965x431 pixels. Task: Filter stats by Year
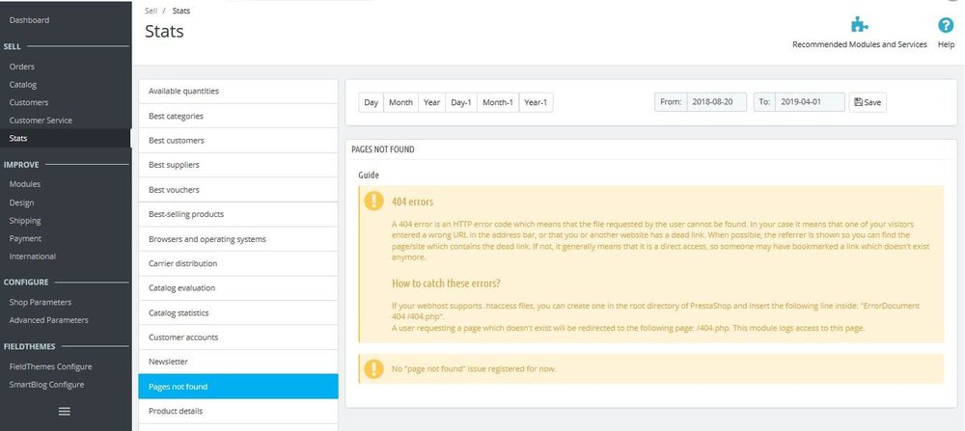pos(432,102)
